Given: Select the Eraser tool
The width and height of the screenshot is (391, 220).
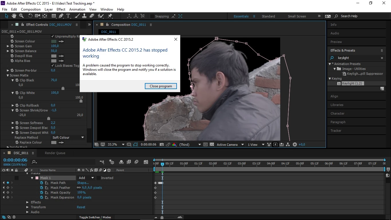Looking at the screenshot, I should 92,16.
